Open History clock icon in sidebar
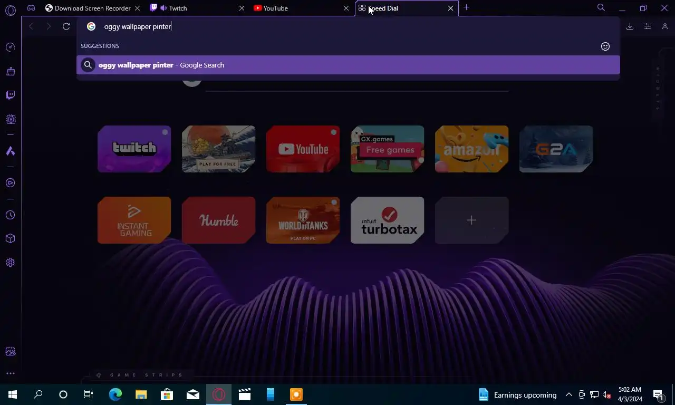 point(11,215)
